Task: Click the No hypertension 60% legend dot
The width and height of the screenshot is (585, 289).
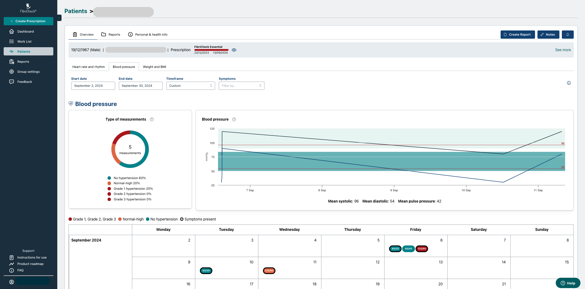Action: click(109, 178)
